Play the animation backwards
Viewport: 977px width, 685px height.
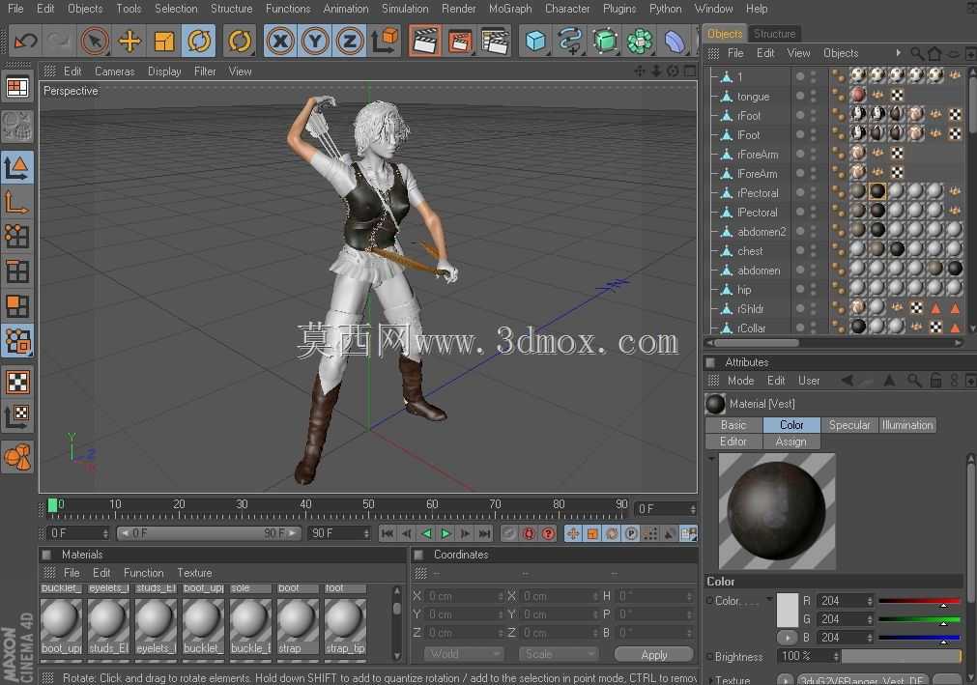427,533
